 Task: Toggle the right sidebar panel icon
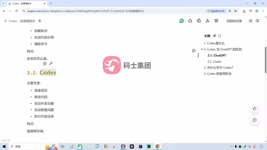[257, 21]
